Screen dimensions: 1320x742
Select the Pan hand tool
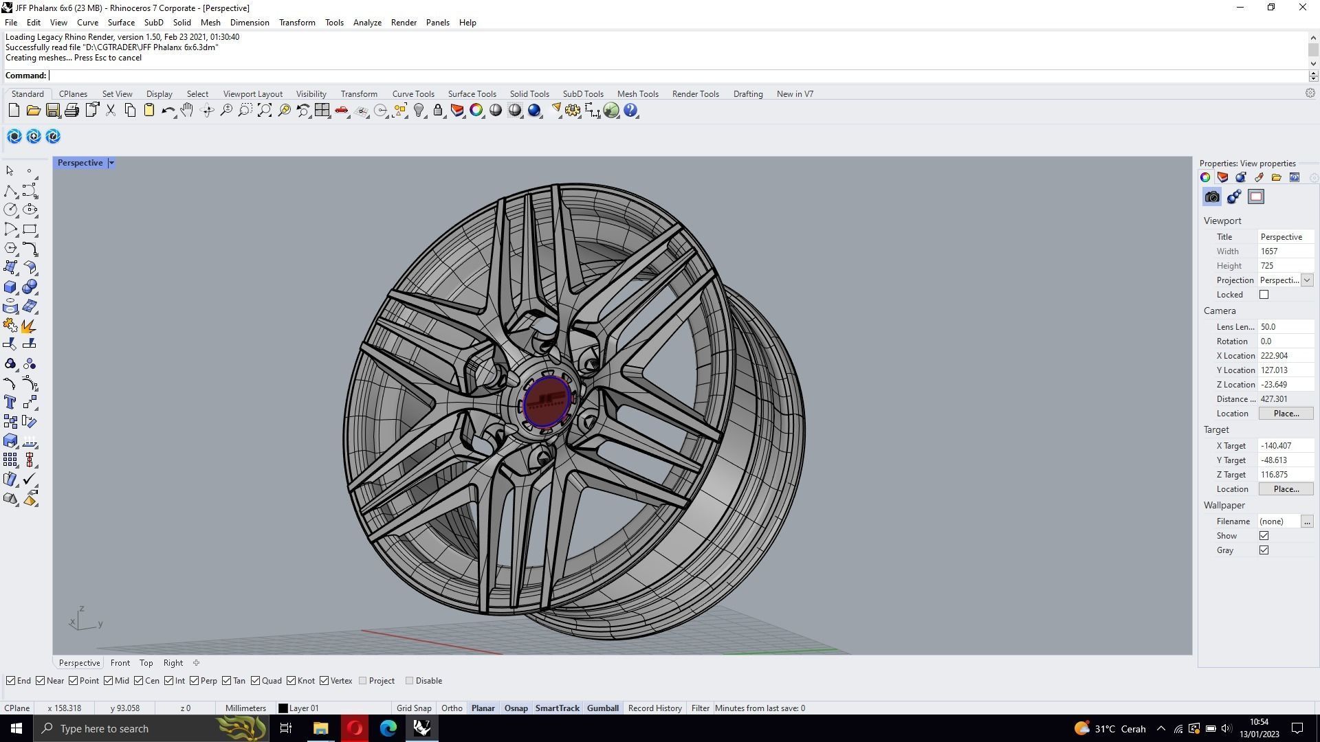pos(187,110)
